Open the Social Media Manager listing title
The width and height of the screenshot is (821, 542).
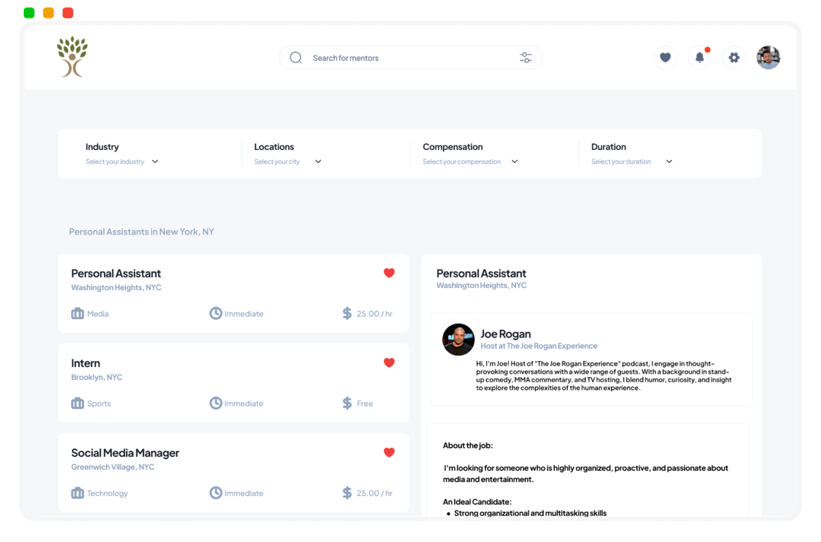[x=125, y=453]
